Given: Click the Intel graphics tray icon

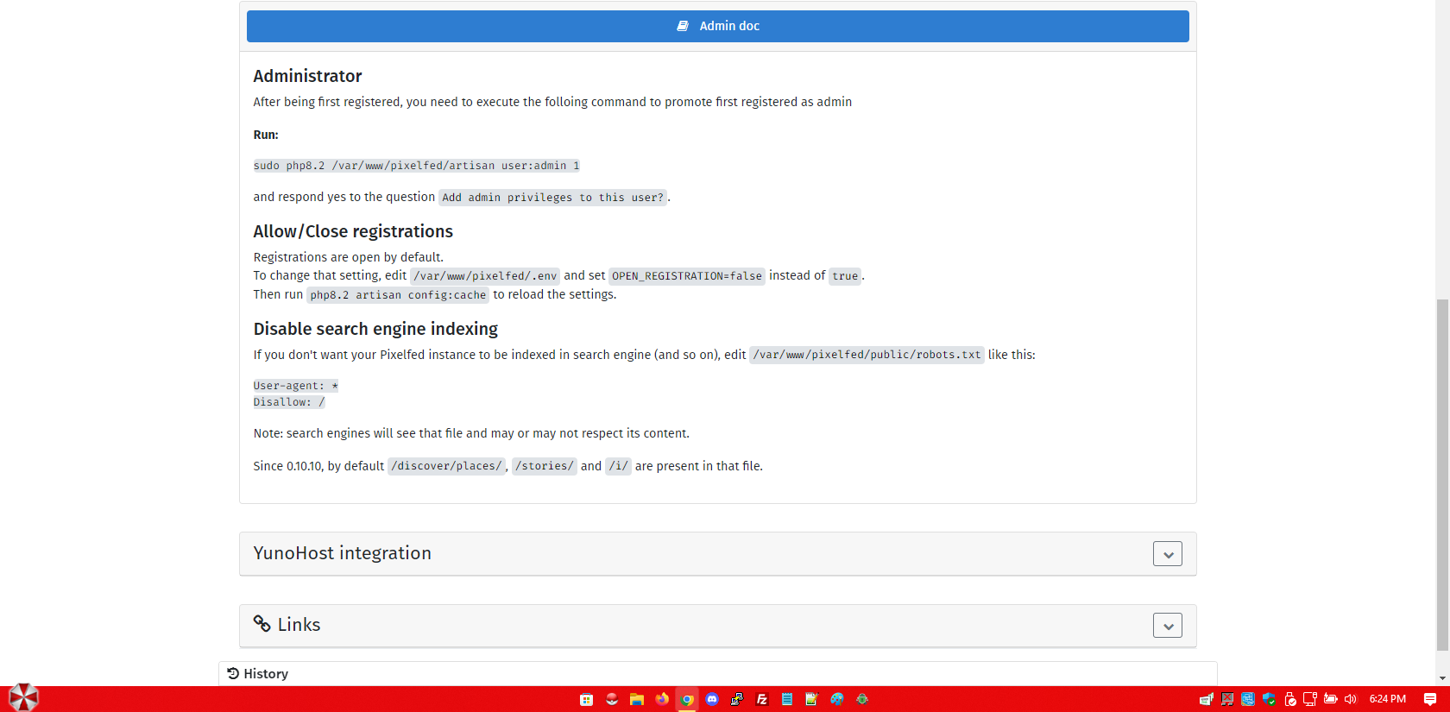Looking at the screenshot, I should 1248,699.
